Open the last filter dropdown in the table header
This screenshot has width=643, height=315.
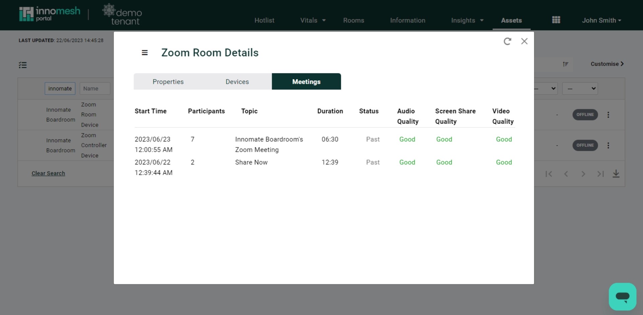click(580, 88)
